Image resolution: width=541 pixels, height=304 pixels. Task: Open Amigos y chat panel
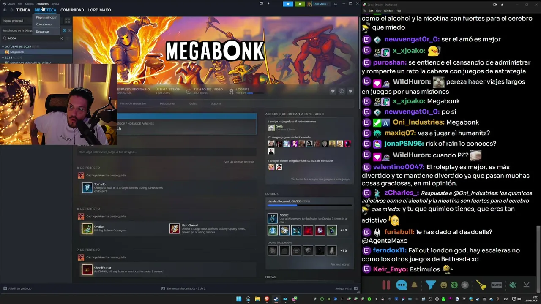[346, 288]
